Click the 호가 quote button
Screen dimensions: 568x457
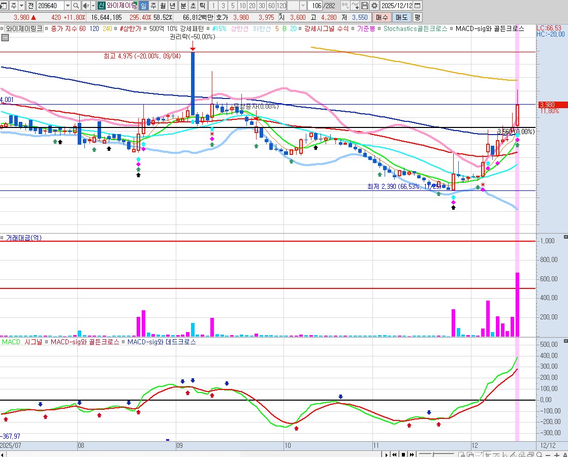point(223,17)
